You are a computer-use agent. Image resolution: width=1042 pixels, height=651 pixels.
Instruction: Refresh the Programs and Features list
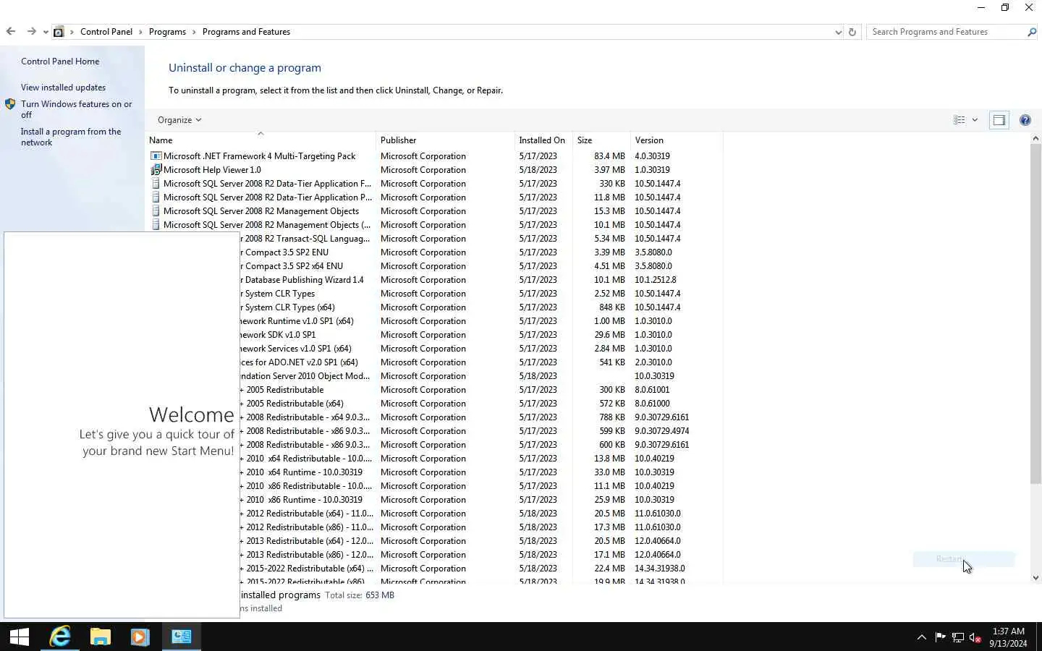pyautogui.click(x=852, y=32)
